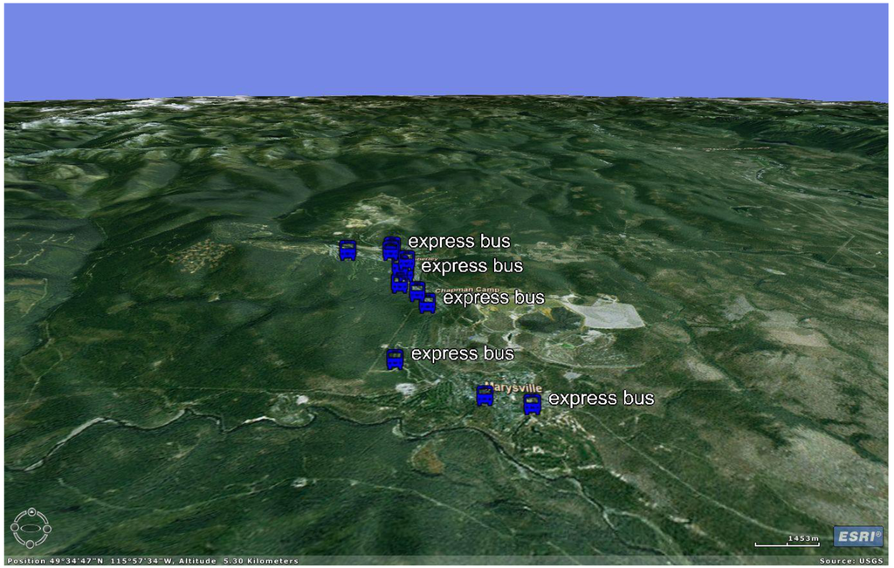The height and width of the screenshot is (568, 894).
Task: Select the bus icon next to the lowest express bus label
Action: click(533, 404)
